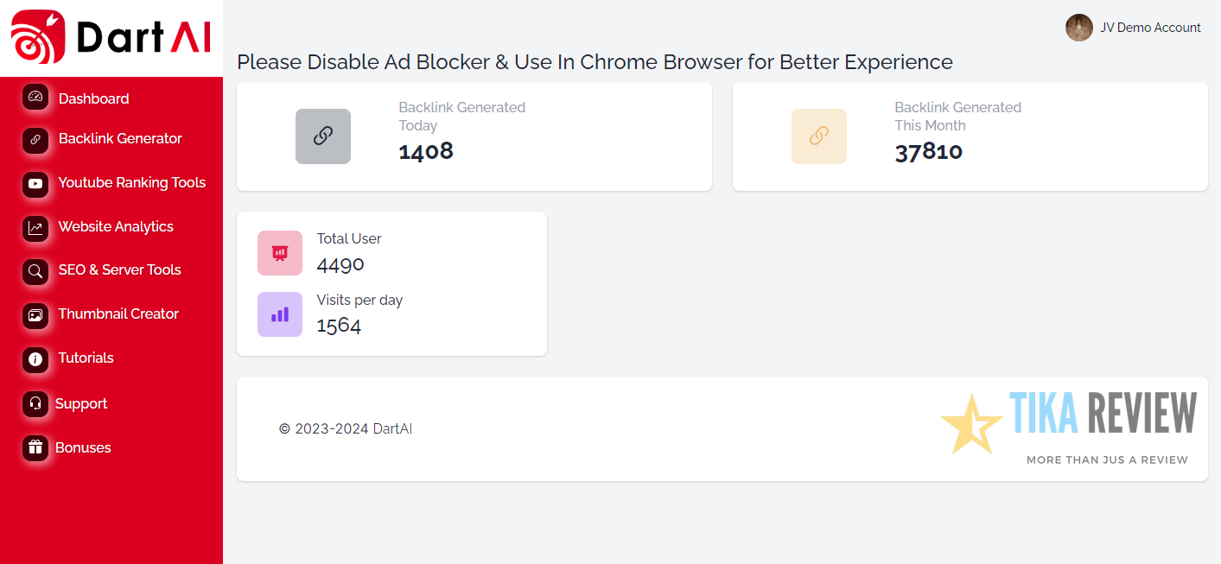Click the DartAI logo
Viewport: 1221px width, 564px height.
pyautogui.click(x=111, y=37)
